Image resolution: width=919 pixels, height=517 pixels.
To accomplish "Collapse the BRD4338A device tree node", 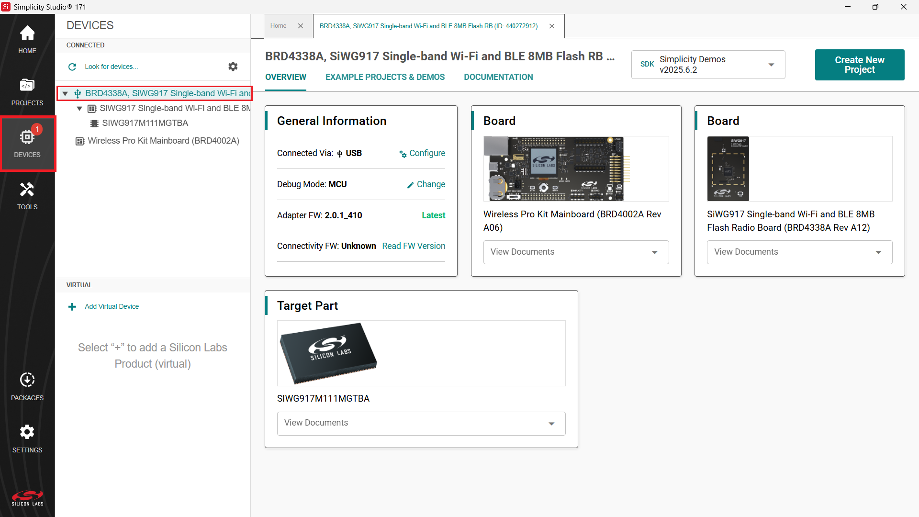I will tap(65, 94).
